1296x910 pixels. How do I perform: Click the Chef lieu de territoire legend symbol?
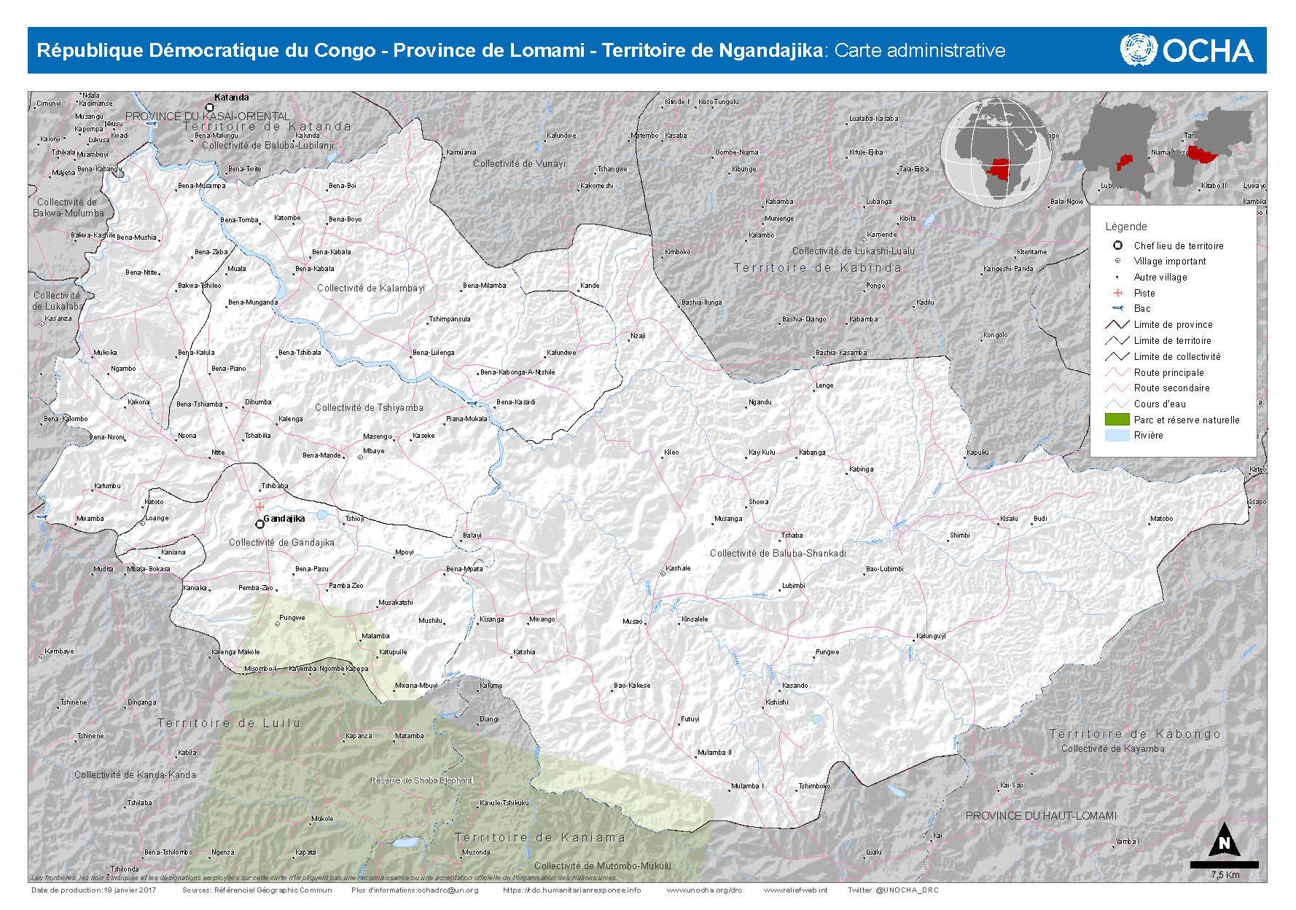click(x=1117, y=246)
